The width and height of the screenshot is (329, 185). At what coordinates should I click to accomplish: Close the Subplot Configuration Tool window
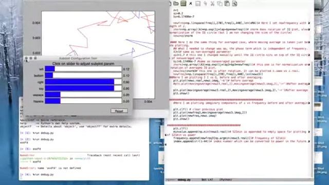(x=26, y=58)
